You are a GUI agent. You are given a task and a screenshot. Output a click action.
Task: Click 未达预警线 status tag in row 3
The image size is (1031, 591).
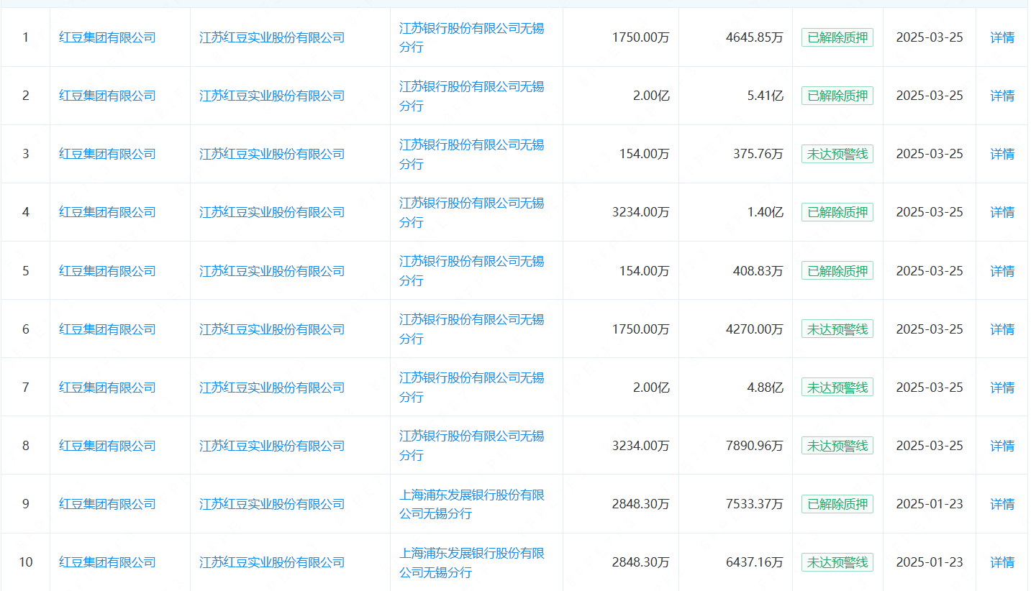(837, 154)
